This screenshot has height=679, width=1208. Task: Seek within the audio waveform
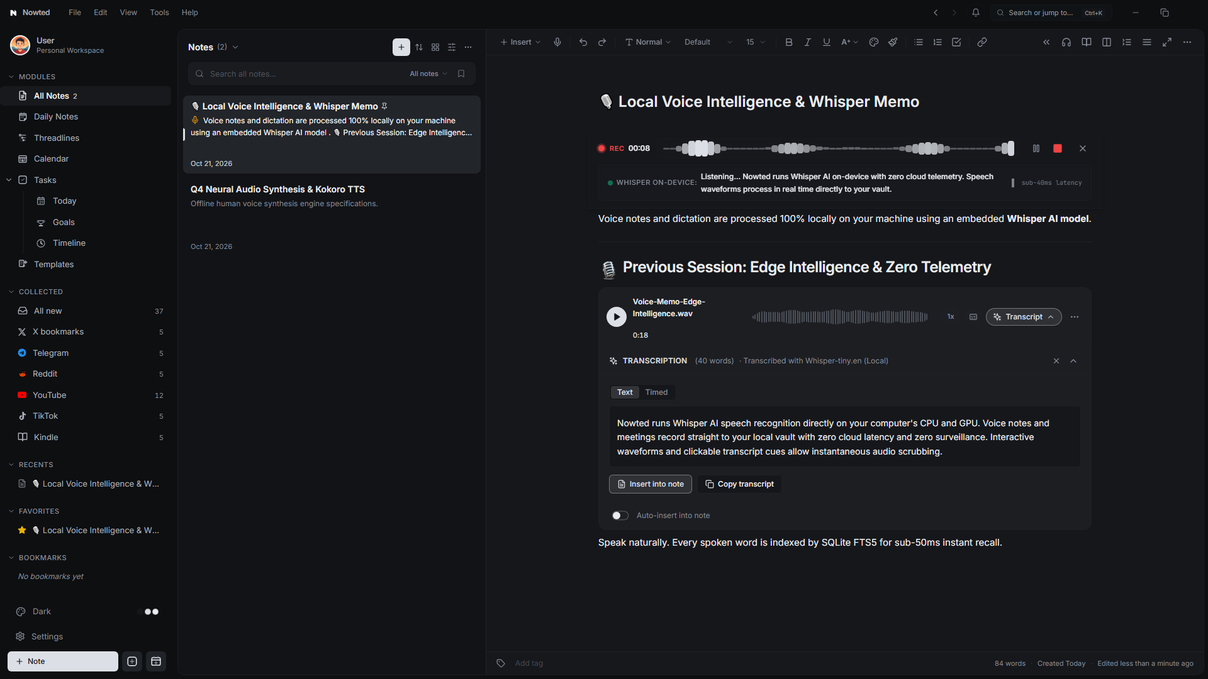click(x=839, y=317)
